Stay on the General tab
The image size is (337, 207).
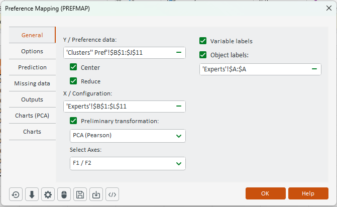point(32,35)
